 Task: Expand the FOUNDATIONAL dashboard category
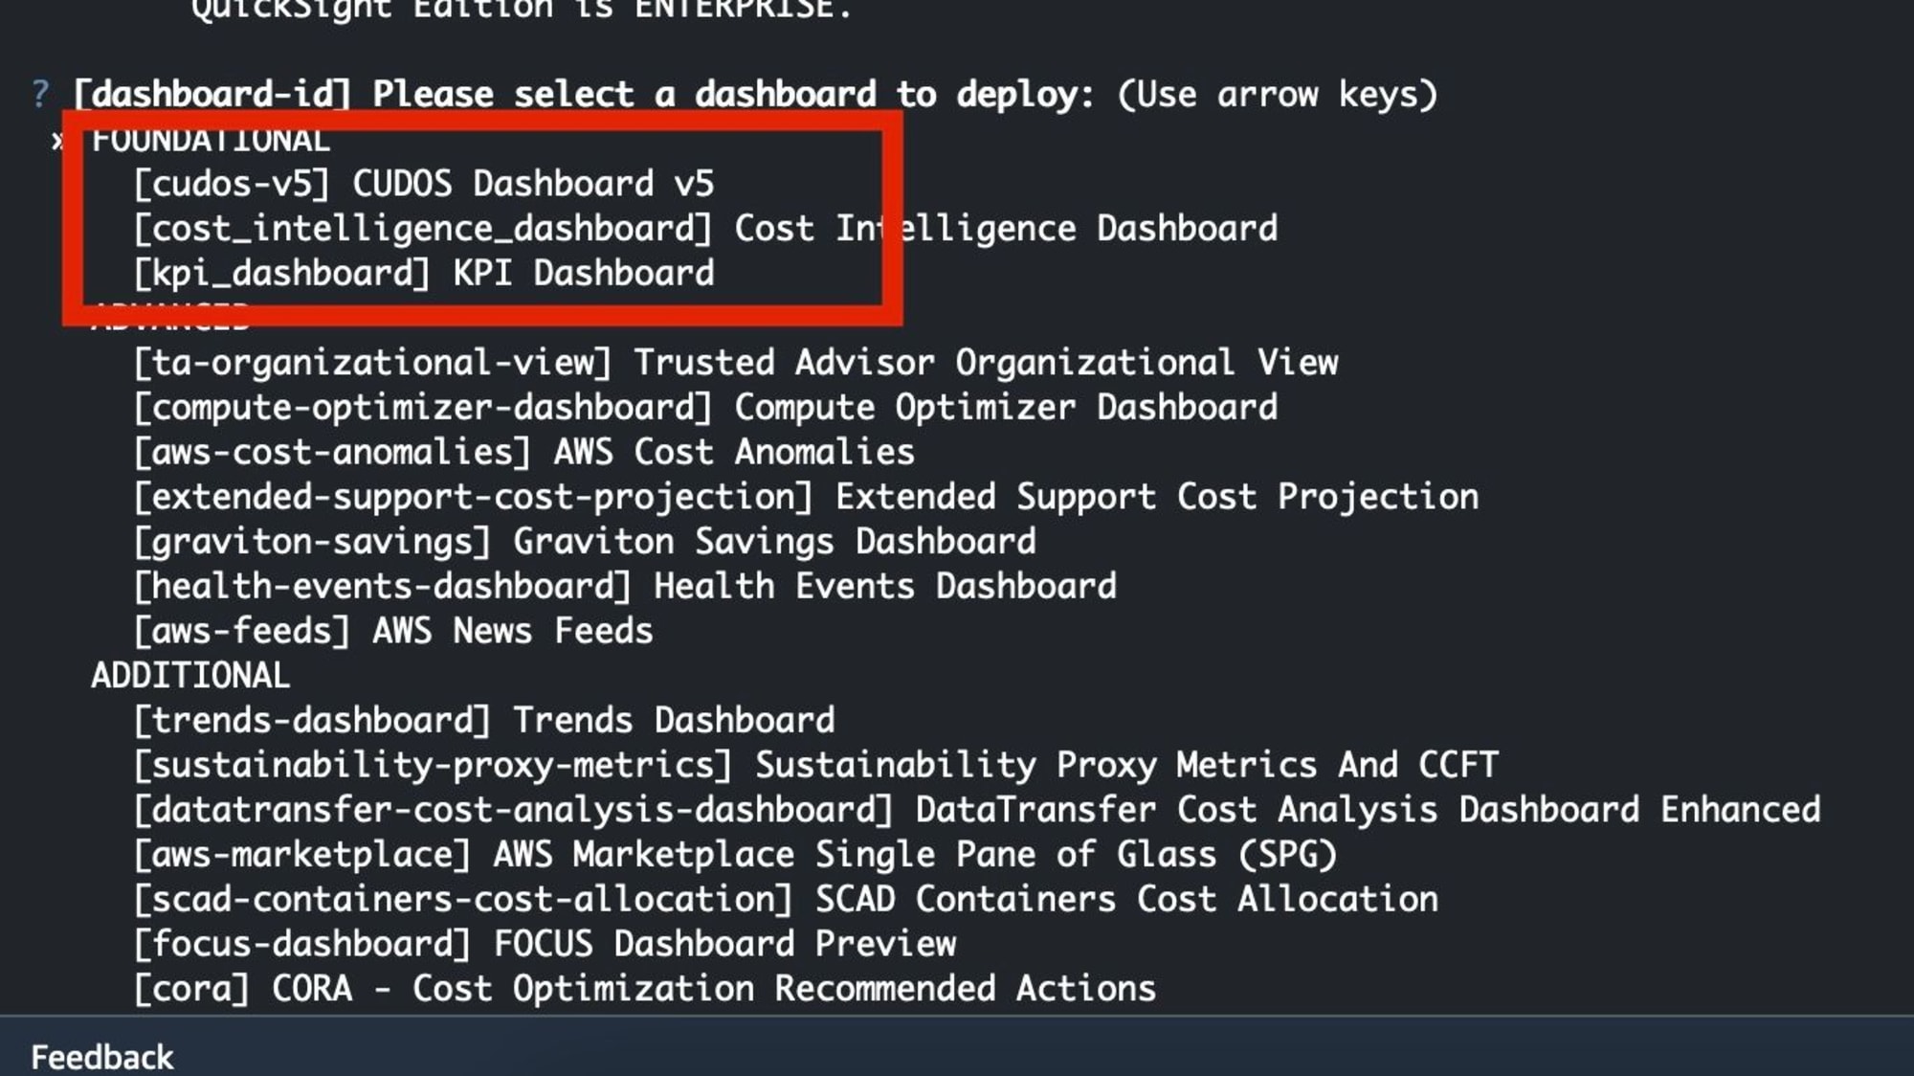coord(209,138)
